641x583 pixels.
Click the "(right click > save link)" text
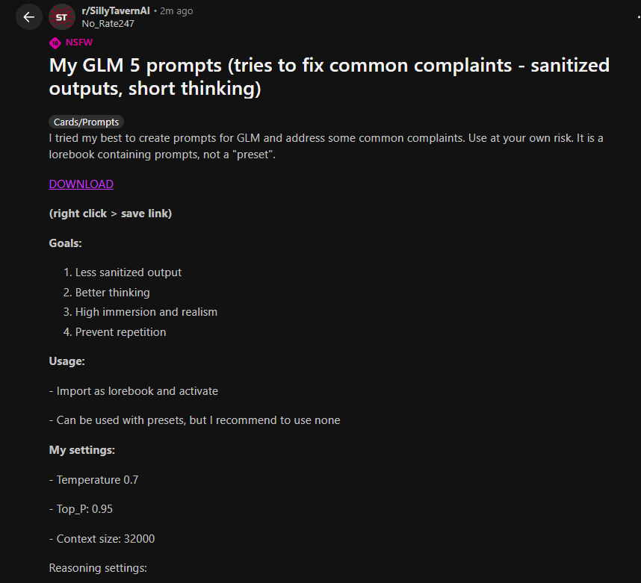pyautogui.click(x=111, y=213)
